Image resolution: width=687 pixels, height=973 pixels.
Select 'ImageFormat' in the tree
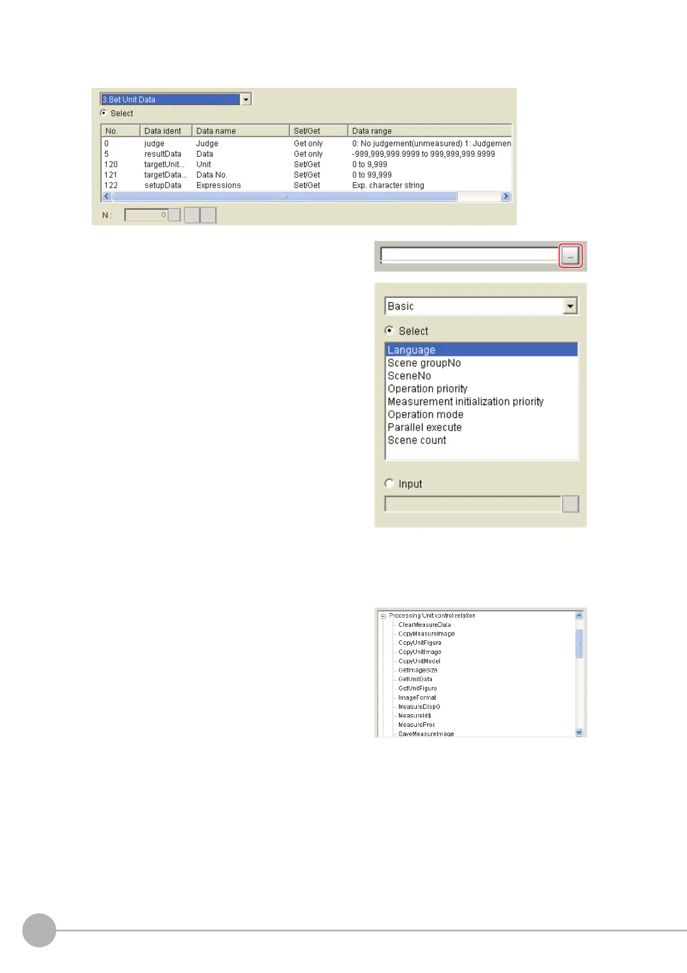(417, 697)
